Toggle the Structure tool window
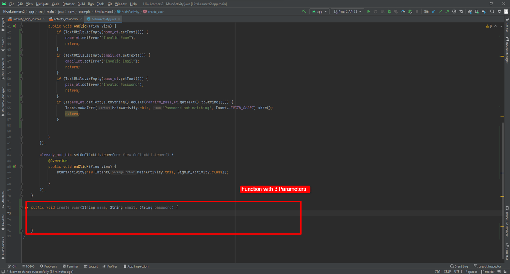This screenshot has height=274, width=510. [3, 199]
